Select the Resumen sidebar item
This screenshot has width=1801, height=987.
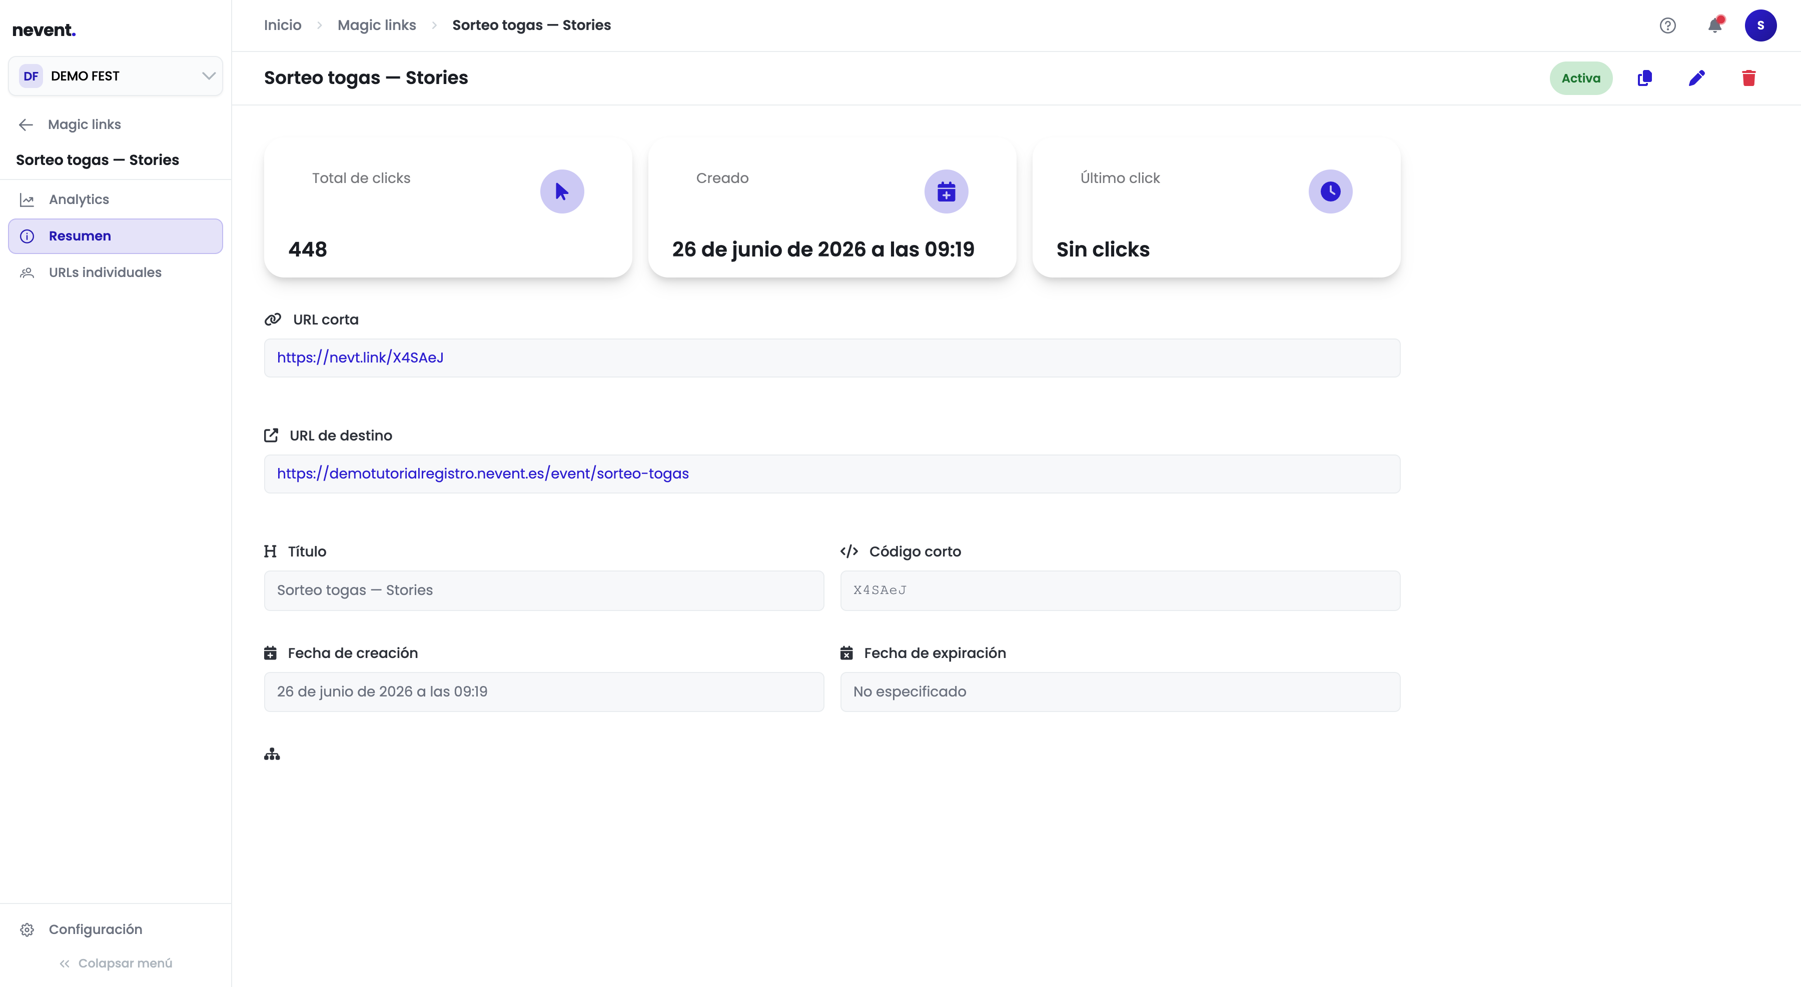pos(116,236)
